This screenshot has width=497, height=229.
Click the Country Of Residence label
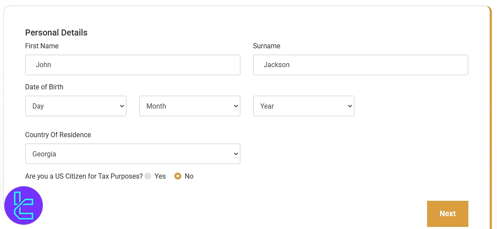coord(58,135)
